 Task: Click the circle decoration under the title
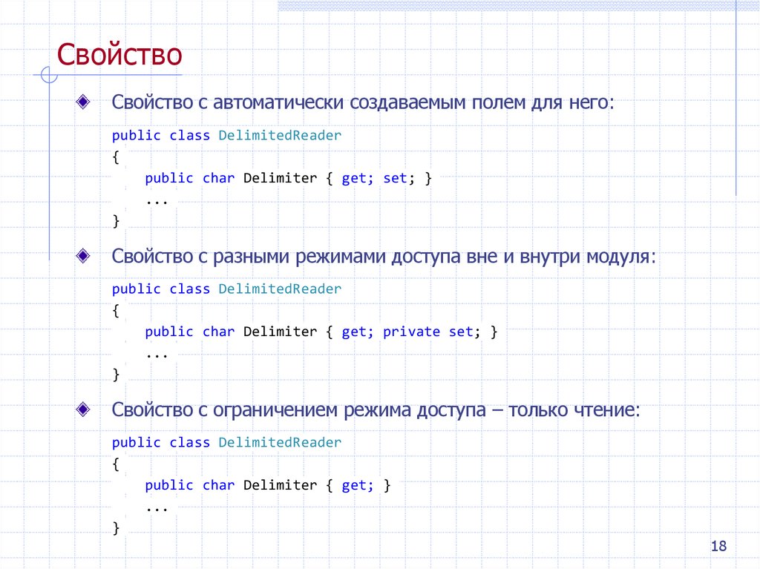pos(48,75)
